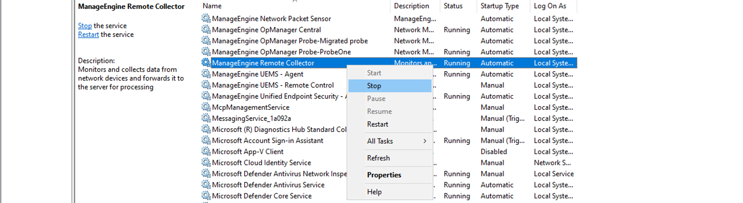Click gear icon for Microsoft Defender Core Service

pos(206,196)
